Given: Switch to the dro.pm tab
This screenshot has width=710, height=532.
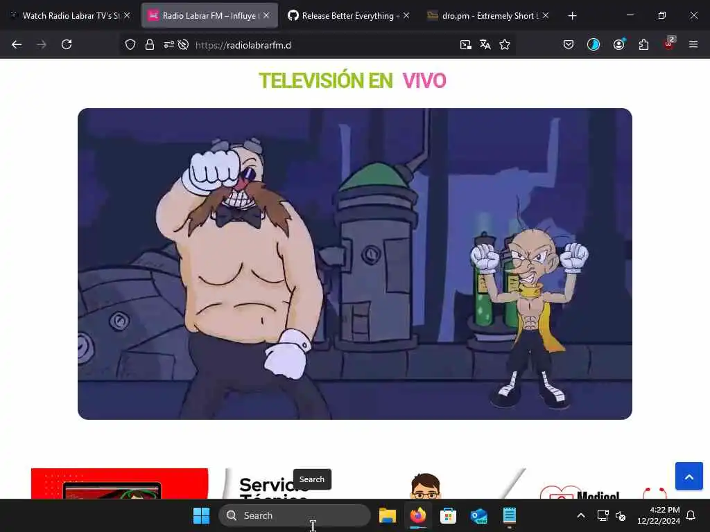Looking at the screenshot, I should coord(487,15).
